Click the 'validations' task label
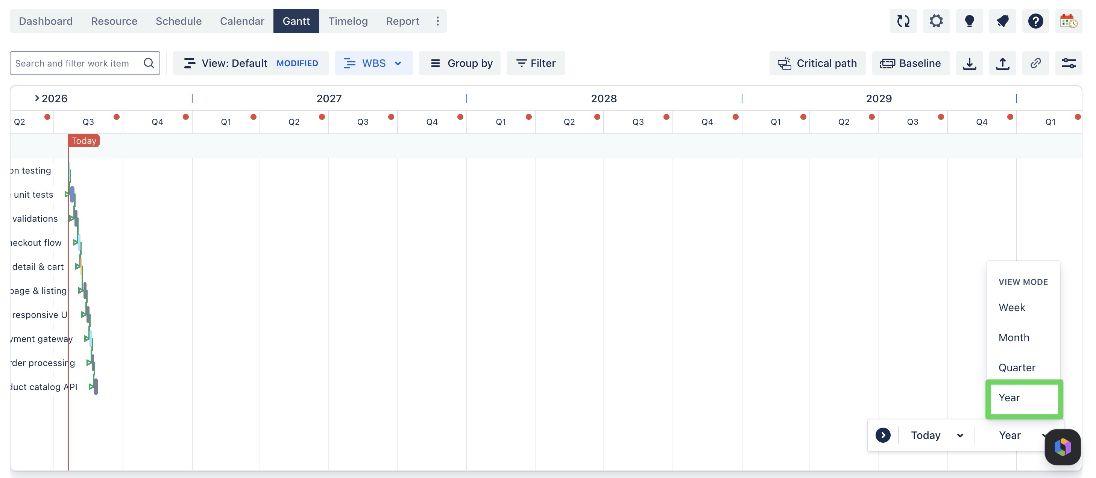This screenshot has height=478, width=1096. point(35,218)
